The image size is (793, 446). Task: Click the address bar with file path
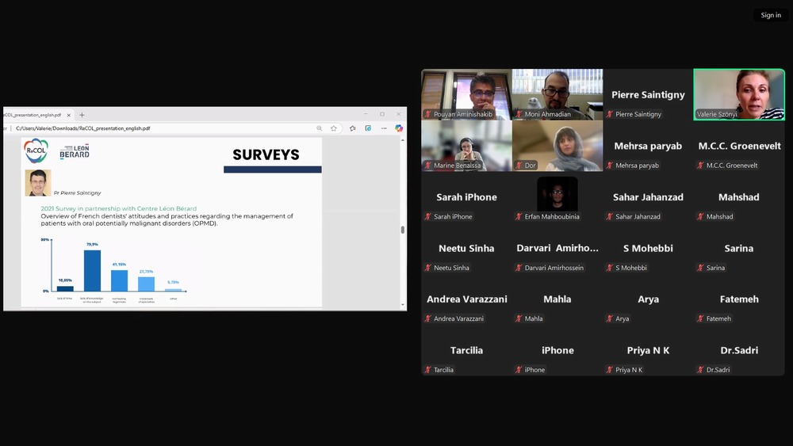pos(159,128)
